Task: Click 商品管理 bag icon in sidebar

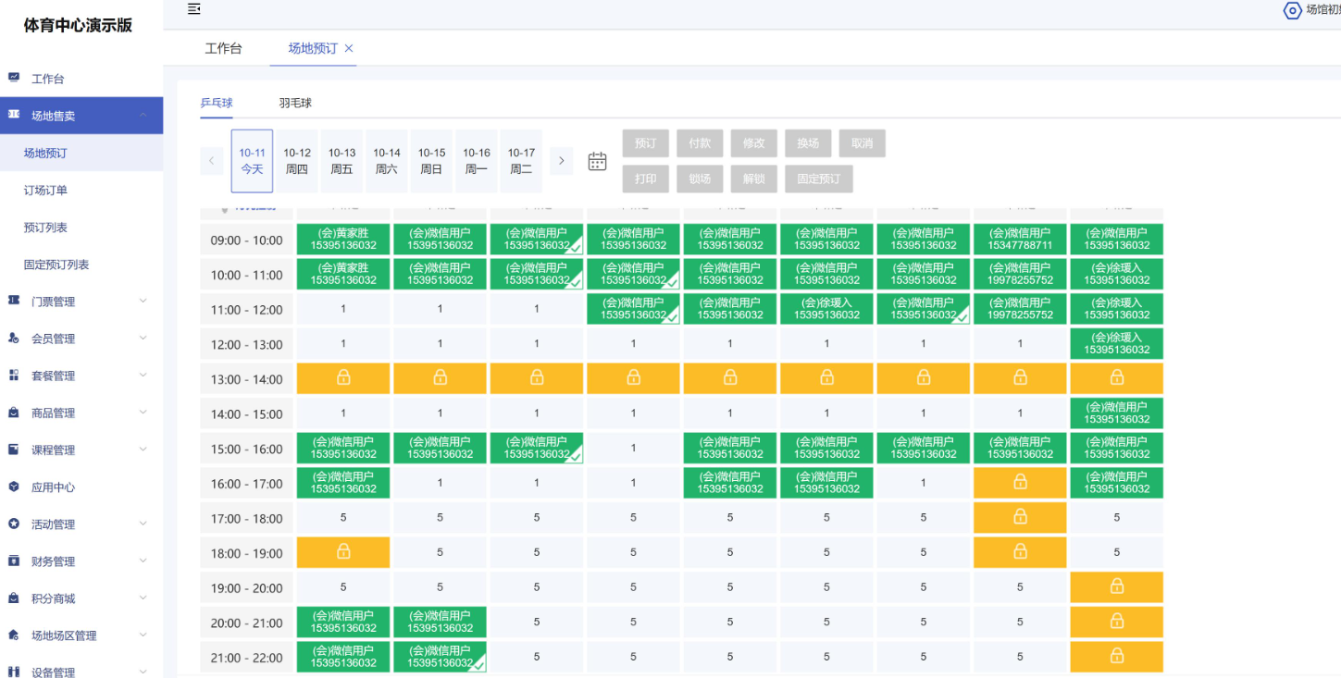Action: [14, 413]
